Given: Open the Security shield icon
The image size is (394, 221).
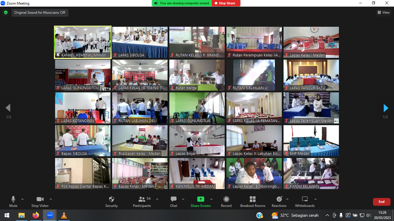Looking at the screenshot, I should (111, 199).
